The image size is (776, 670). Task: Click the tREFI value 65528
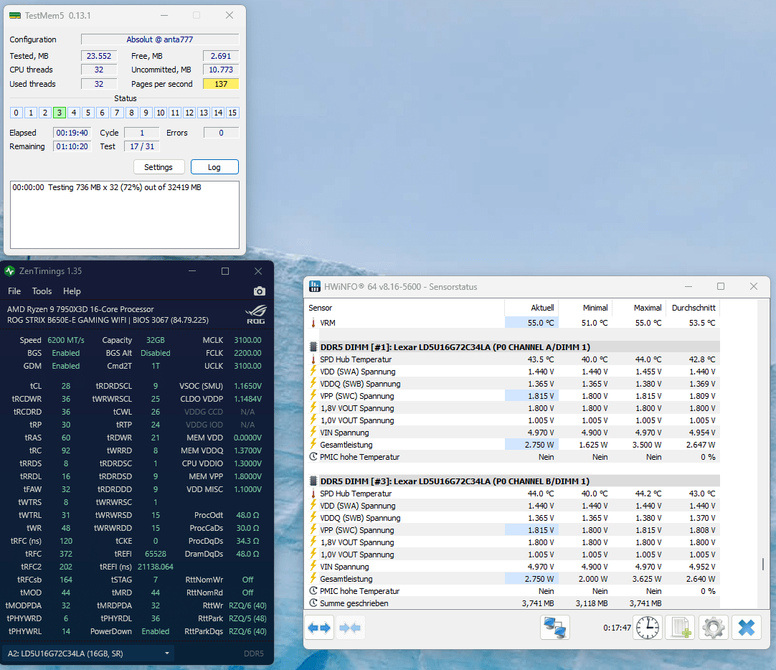[156, 554]
